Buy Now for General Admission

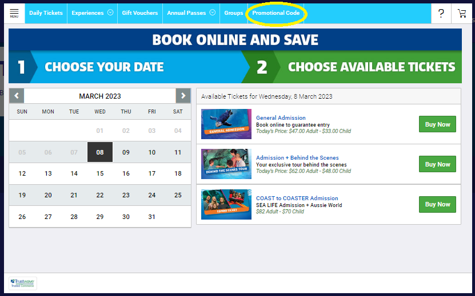coord(437,124)
